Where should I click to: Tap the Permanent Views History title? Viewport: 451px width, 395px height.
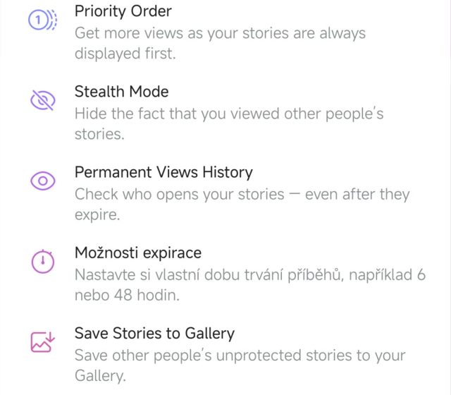coord(163,172)
